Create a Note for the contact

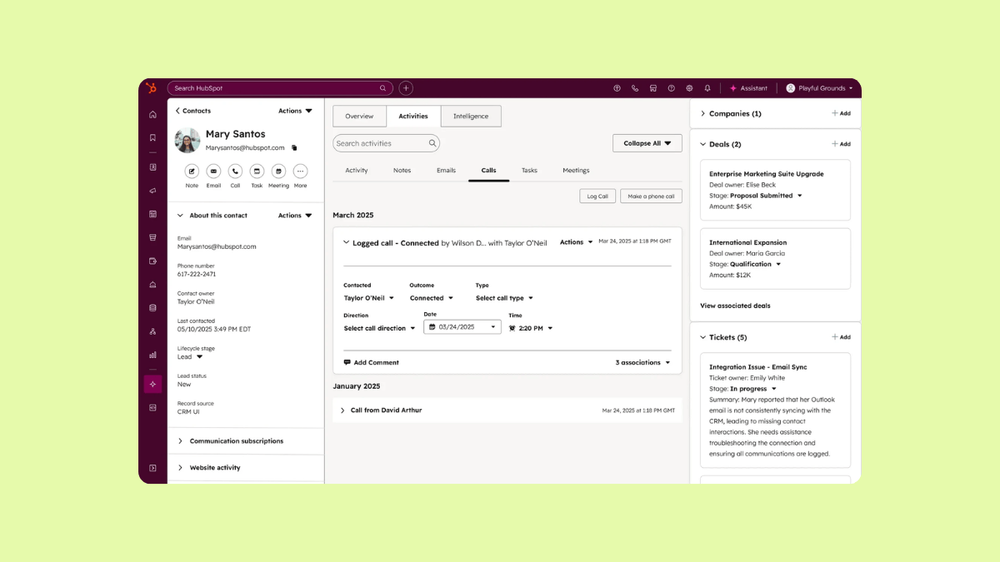point(192,171)
